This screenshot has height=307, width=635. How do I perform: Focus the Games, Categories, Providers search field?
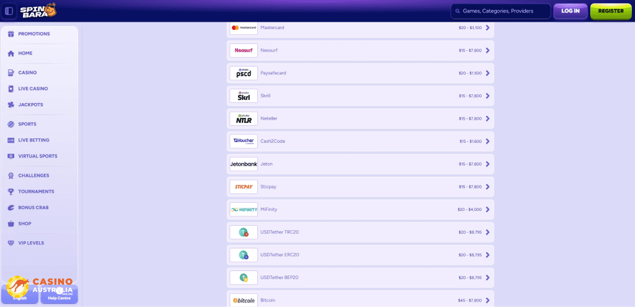(x=500, y=11)
